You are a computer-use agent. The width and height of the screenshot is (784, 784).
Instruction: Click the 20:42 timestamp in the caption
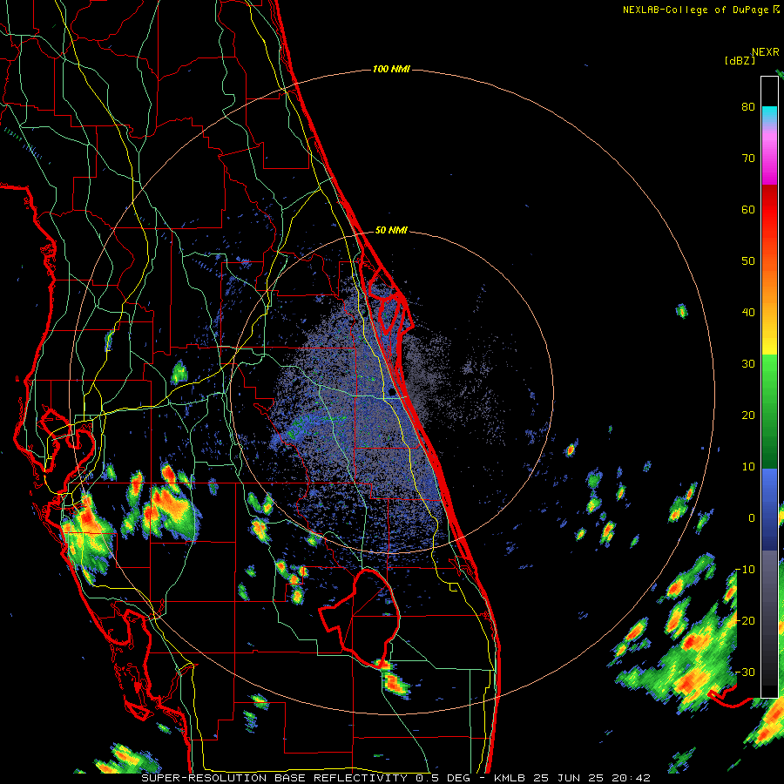click(x=631, y=778)
